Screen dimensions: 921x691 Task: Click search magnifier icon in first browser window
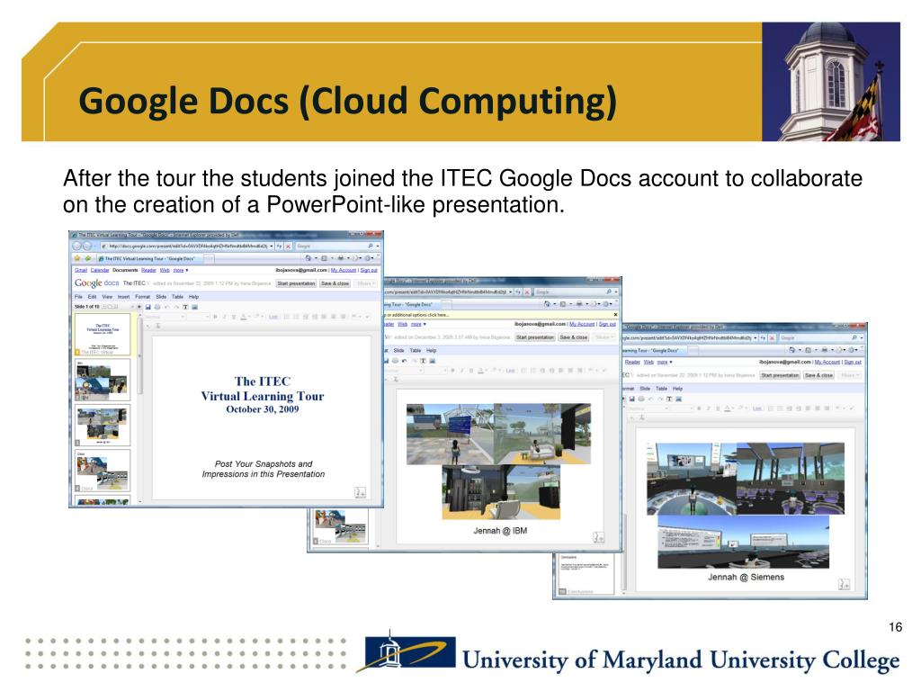370,246
